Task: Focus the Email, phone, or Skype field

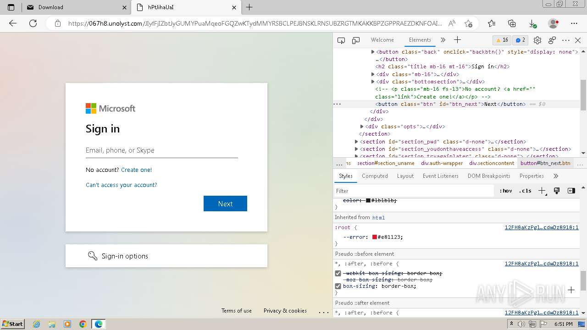Action: [161, 150]
